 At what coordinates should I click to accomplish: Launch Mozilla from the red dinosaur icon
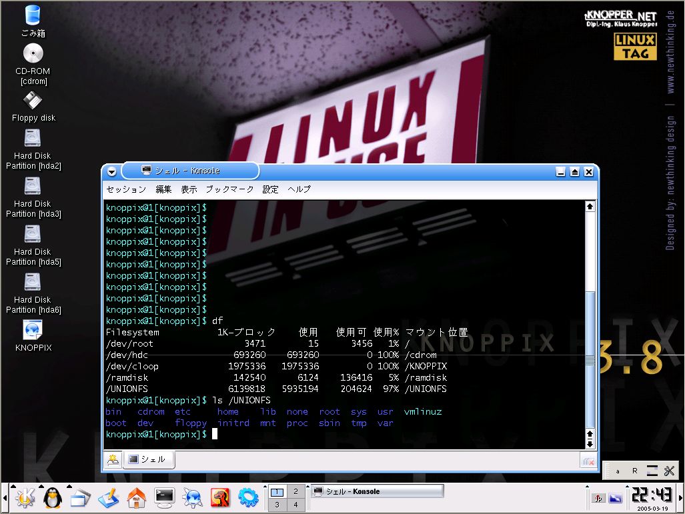coord(220,498)
